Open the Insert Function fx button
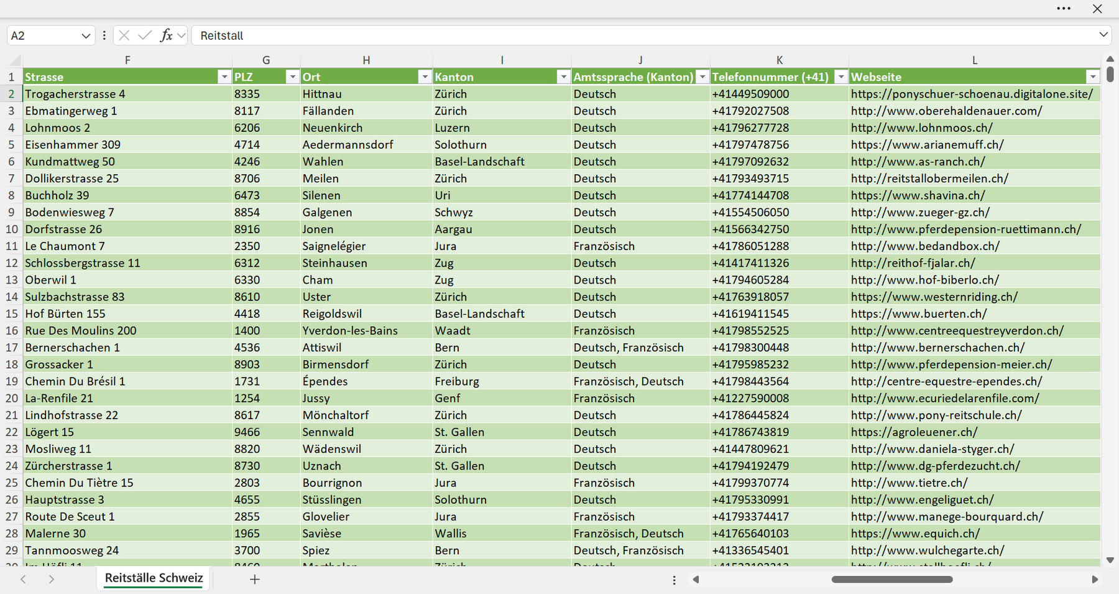Screen dimensions: 1119x594 click(x=166, y=35)
